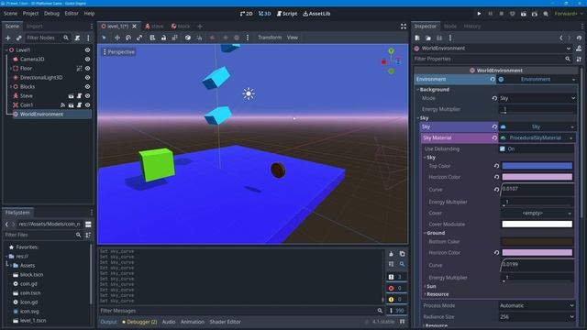
Task: Switch to Script workspace
Action: [287, 14]
